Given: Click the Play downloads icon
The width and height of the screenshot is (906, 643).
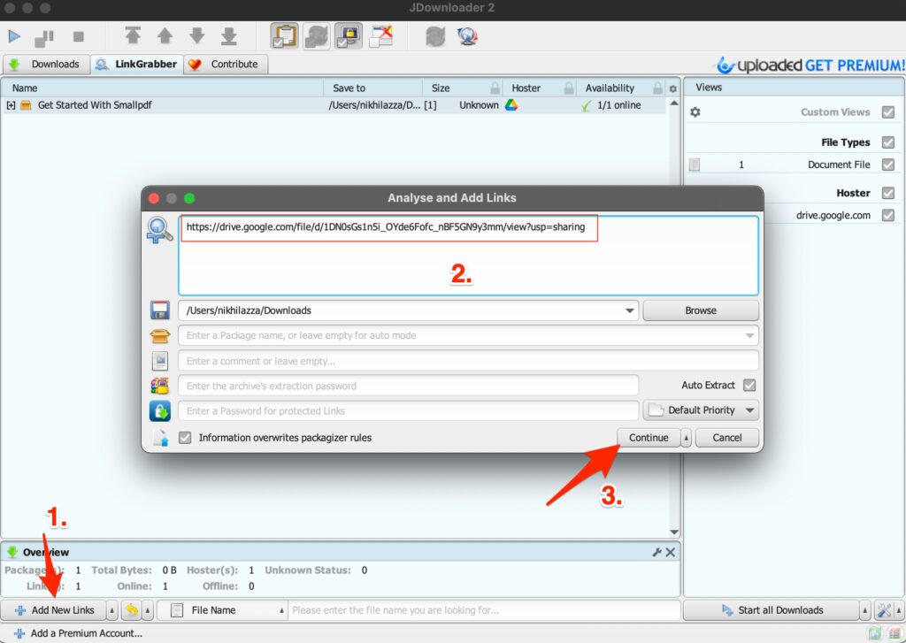Looking at the screenshot, I should pos(14,36).
